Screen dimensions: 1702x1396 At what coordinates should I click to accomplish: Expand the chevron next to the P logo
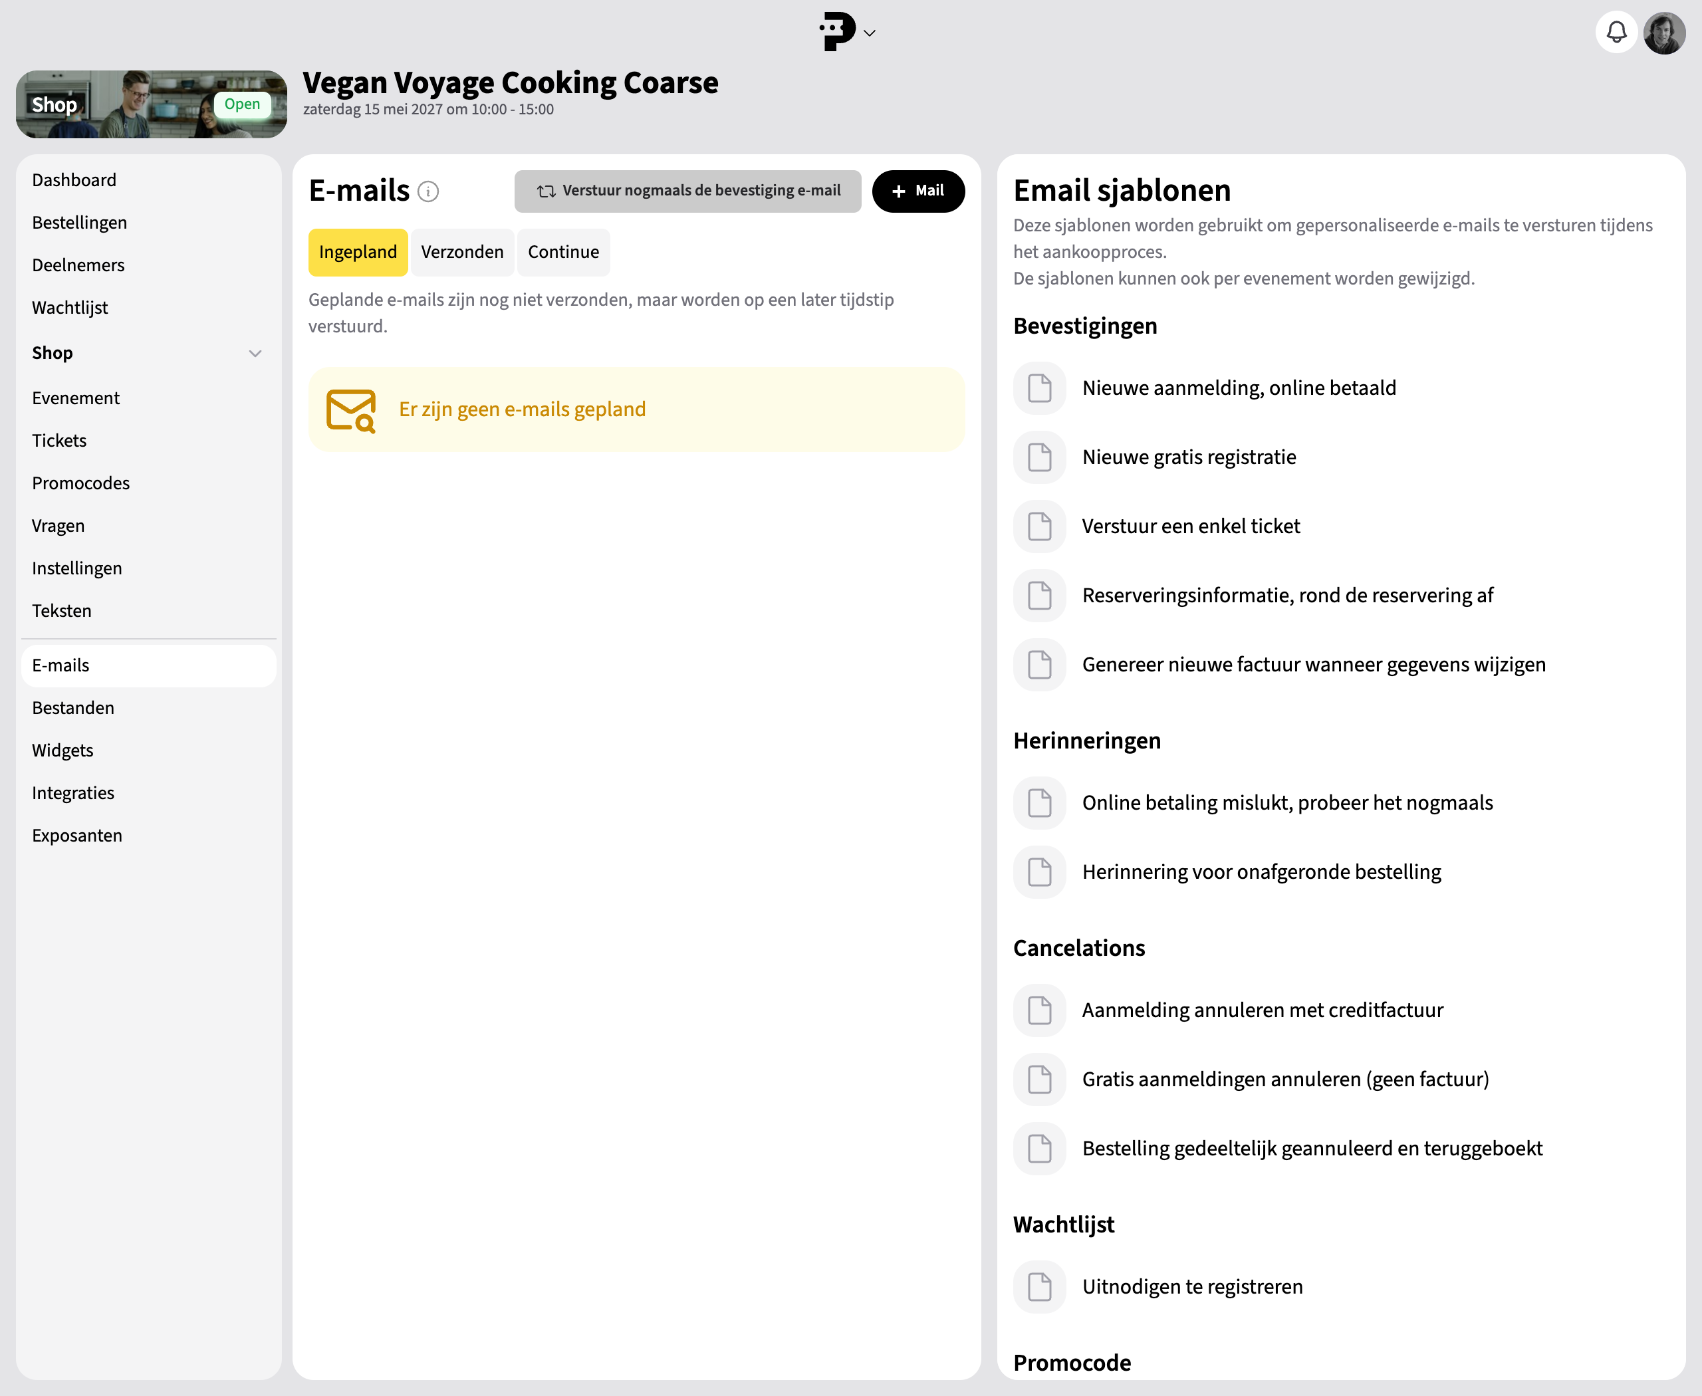click(870, 33)
